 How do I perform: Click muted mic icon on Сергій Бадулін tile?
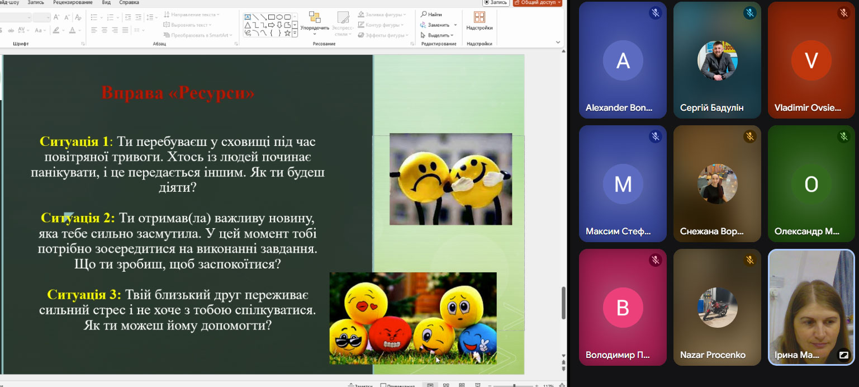tap(749, 13)
